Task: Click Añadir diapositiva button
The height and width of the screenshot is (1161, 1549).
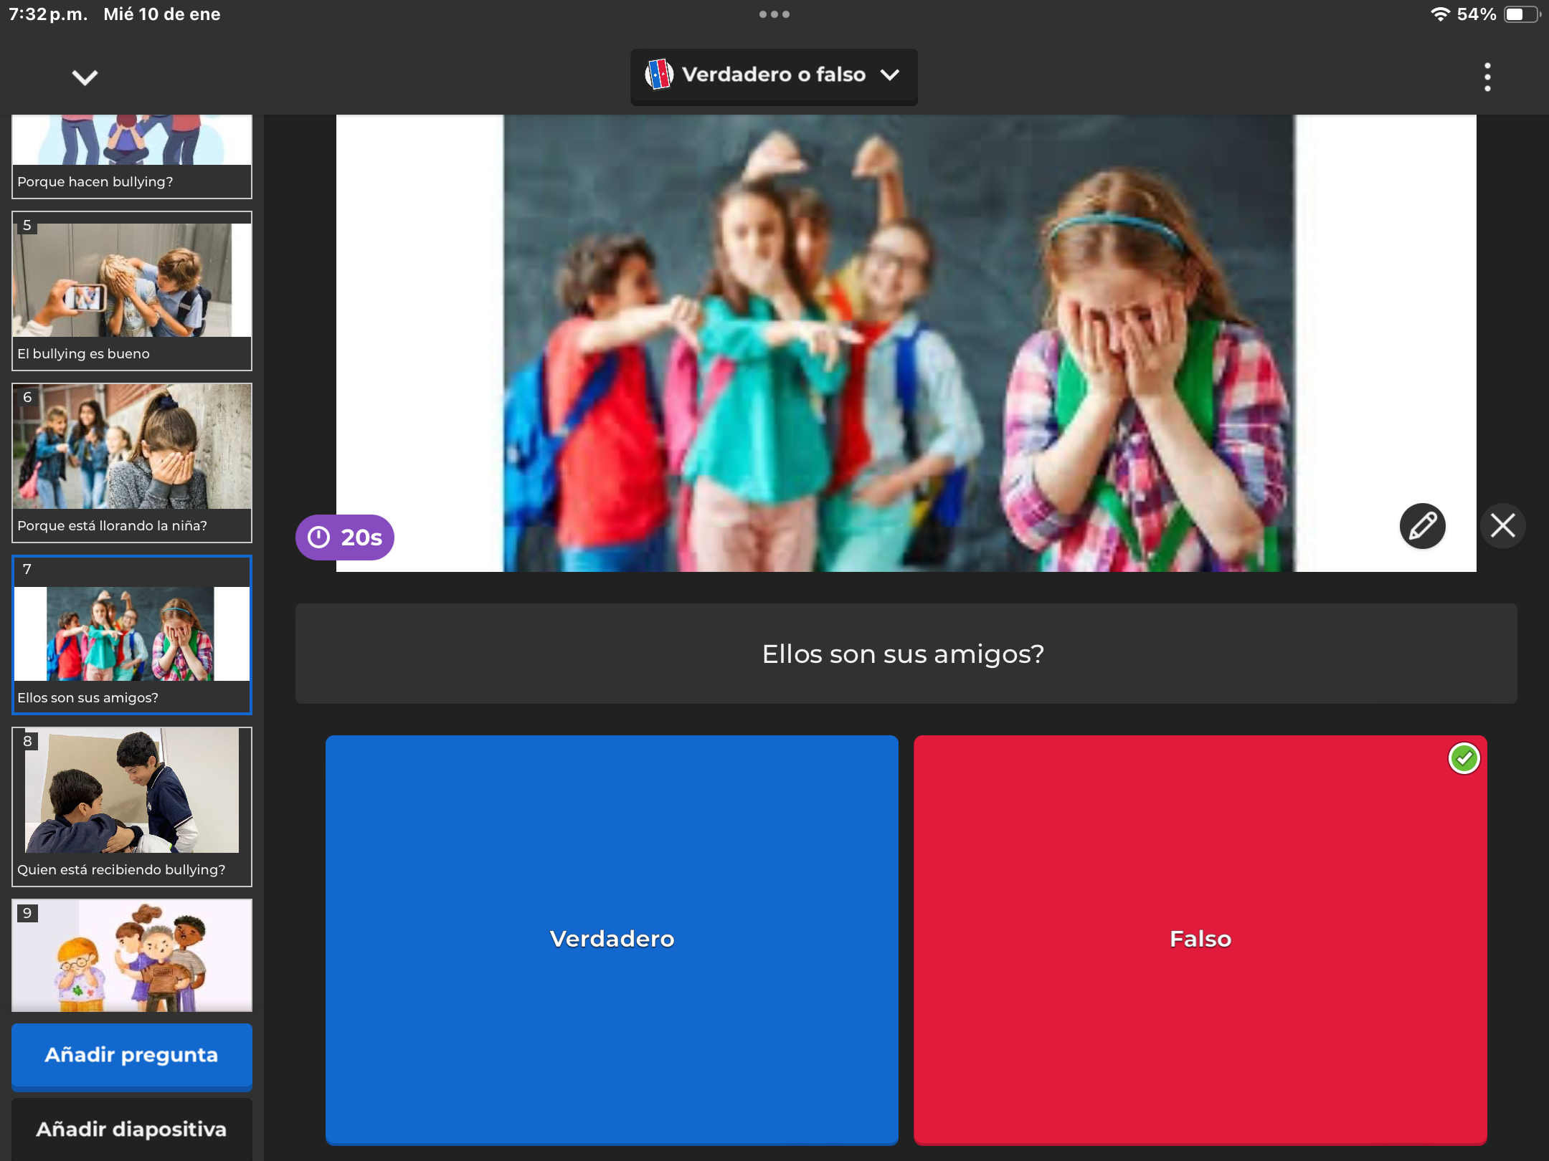Action: click(x=131, y=1129)
